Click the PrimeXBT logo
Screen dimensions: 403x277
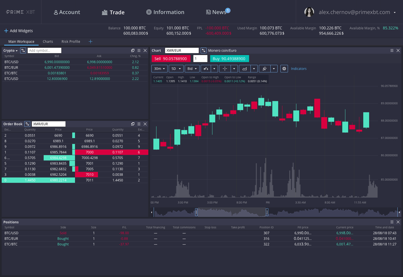pyautogui.click(x=20, y=12)
